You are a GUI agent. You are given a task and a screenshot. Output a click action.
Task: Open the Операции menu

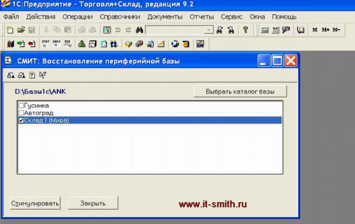click(x=78, y=17)
